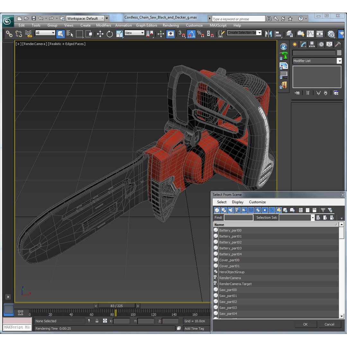Viewport: 347px width, 347px height.
Task: Click Cancel in Select From Scene
Action: pos(329,324)
